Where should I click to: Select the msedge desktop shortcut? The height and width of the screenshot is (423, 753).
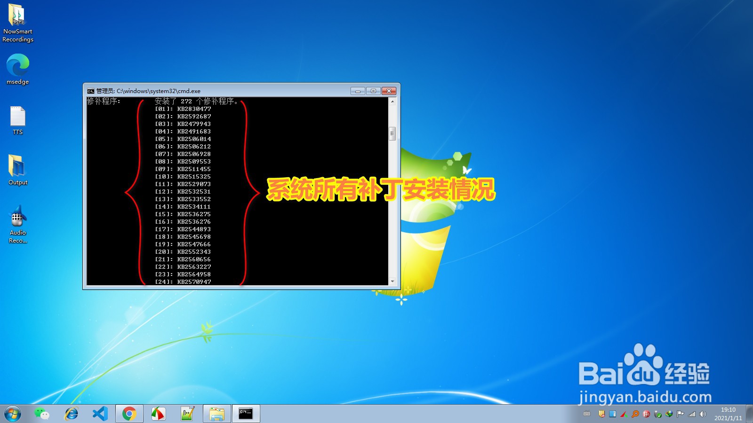pyautogui.click(x=18, y=69)
